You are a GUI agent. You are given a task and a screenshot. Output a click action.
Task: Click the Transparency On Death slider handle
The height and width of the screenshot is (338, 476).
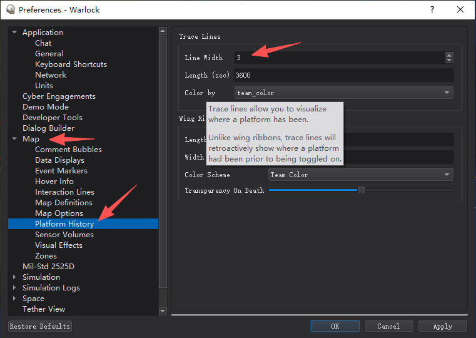click(x=361, y=190)
